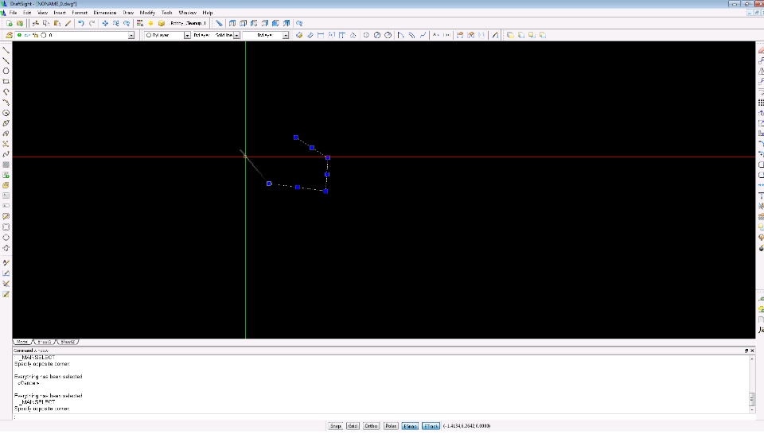Select the Spline draw tool
Viewport: 764px width, 434px height.
pos(6,154)
